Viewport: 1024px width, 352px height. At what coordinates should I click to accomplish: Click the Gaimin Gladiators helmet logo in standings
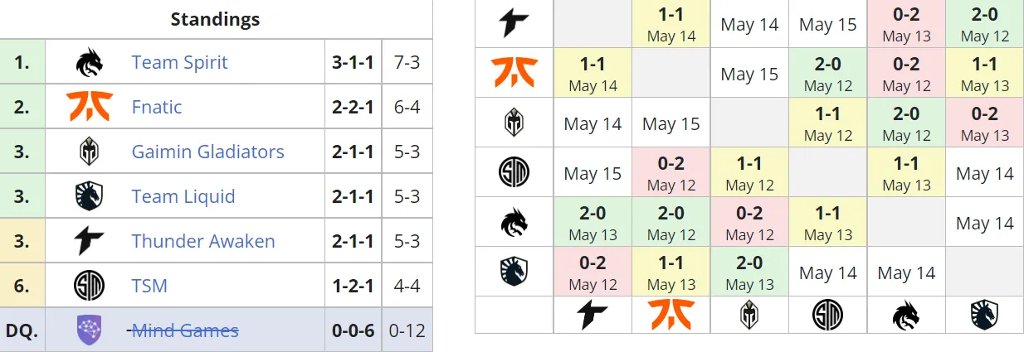89,152
